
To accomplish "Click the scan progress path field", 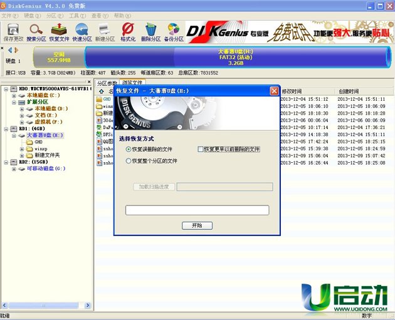I will pyautogui.click(x=224, y=187).
